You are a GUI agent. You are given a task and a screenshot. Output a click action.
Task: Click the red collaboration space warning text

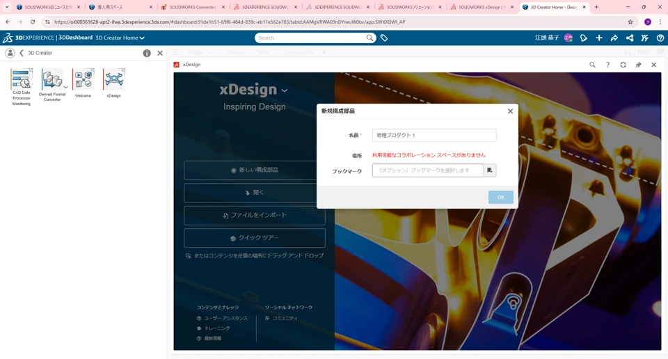429,155
